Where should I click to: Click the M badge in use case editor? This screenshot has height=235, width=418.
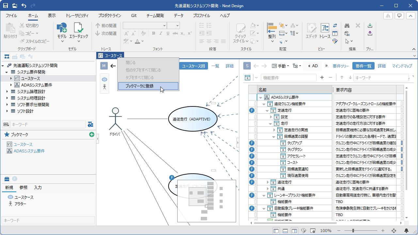coord(104,66)
